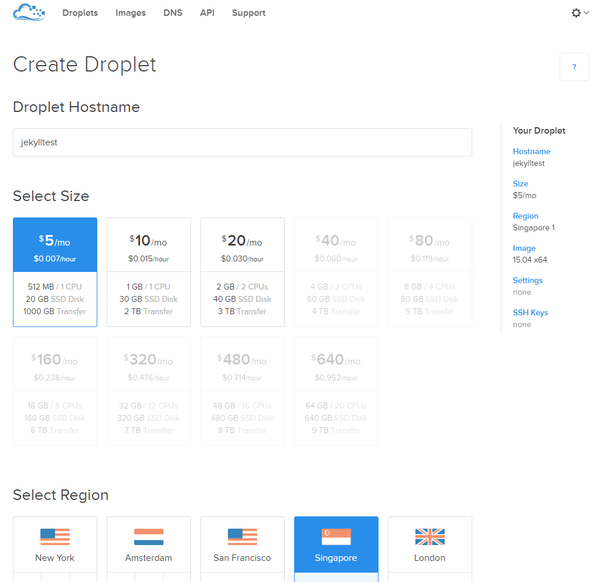This screenshot has height=582, width=607.
Task: Click the Region sidebar link
Action: point(526,216)
